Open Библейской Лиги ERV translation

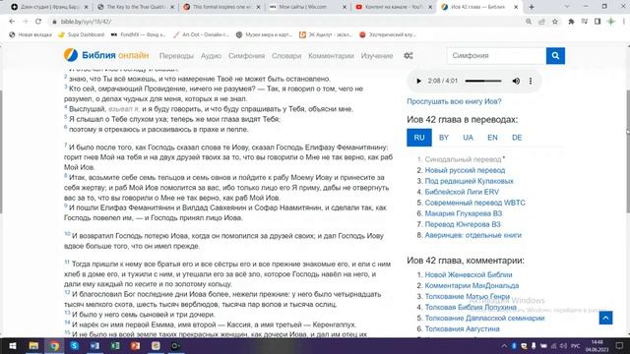(462, 192)
